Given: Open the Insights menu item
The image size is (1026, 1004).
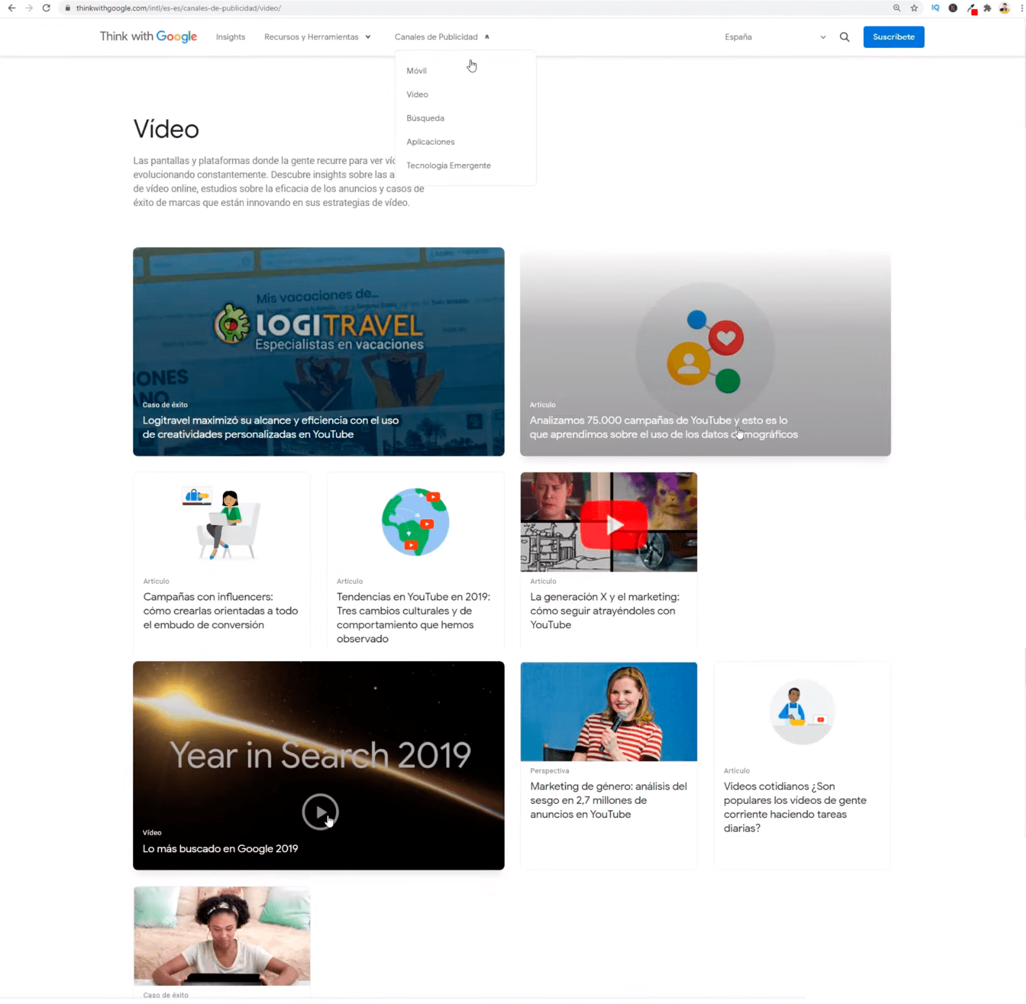Looking at the screenshot, I should point(231,37).
